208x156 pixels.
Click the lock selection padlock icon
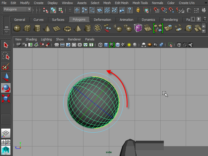coord(138,10)
